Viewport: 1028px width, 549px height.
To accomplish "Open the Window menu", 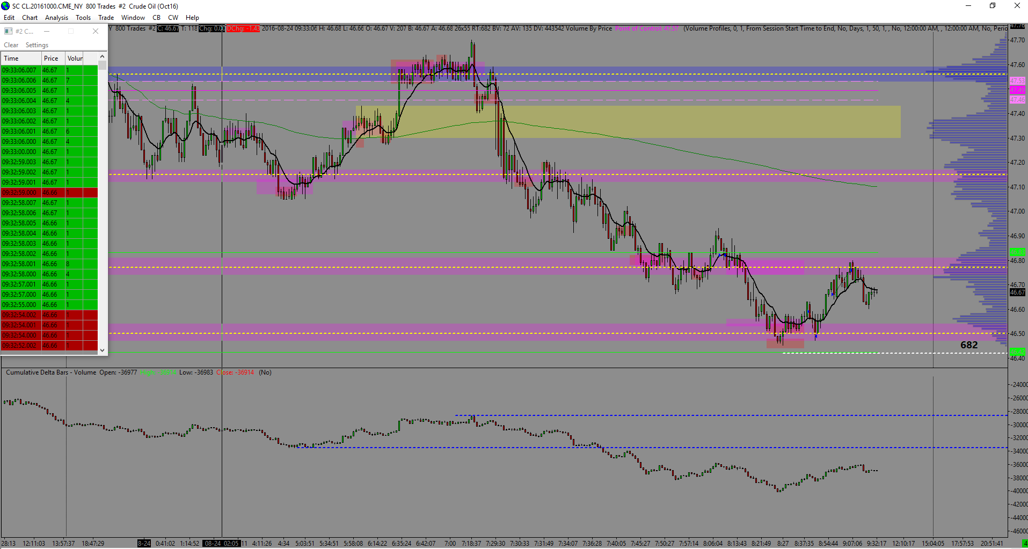I will pos(133,18).
